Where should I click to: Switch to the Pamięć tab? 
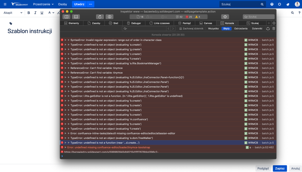184,23
